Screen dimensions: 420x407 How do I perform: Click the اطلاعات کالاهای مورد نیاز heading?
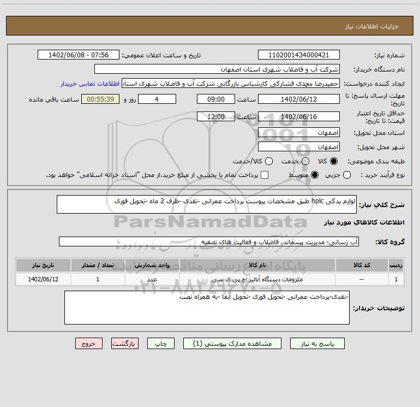(x=364, y=222)
